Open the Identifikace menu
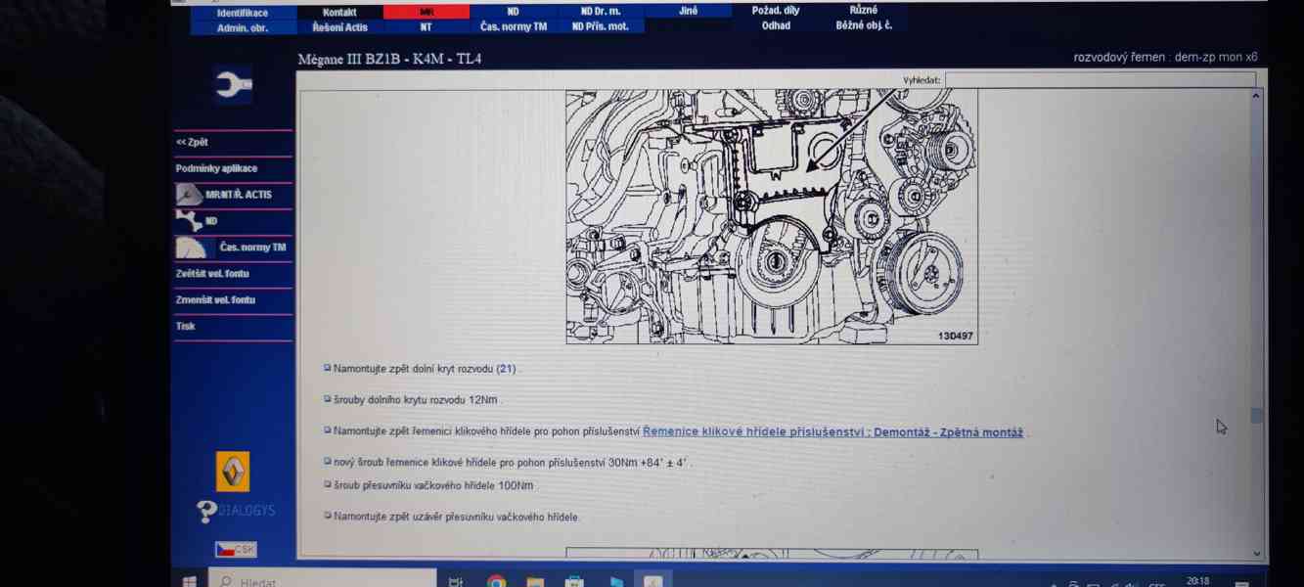Image resolution: width=1304 pixels, height=587 pixels. (243, 13)
